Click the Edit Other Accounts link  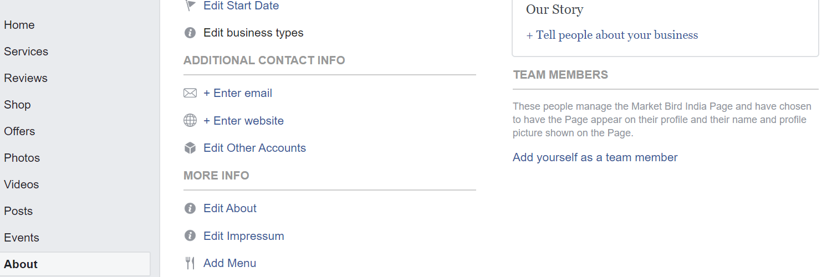pyautogui.click(x=255, y=148)
